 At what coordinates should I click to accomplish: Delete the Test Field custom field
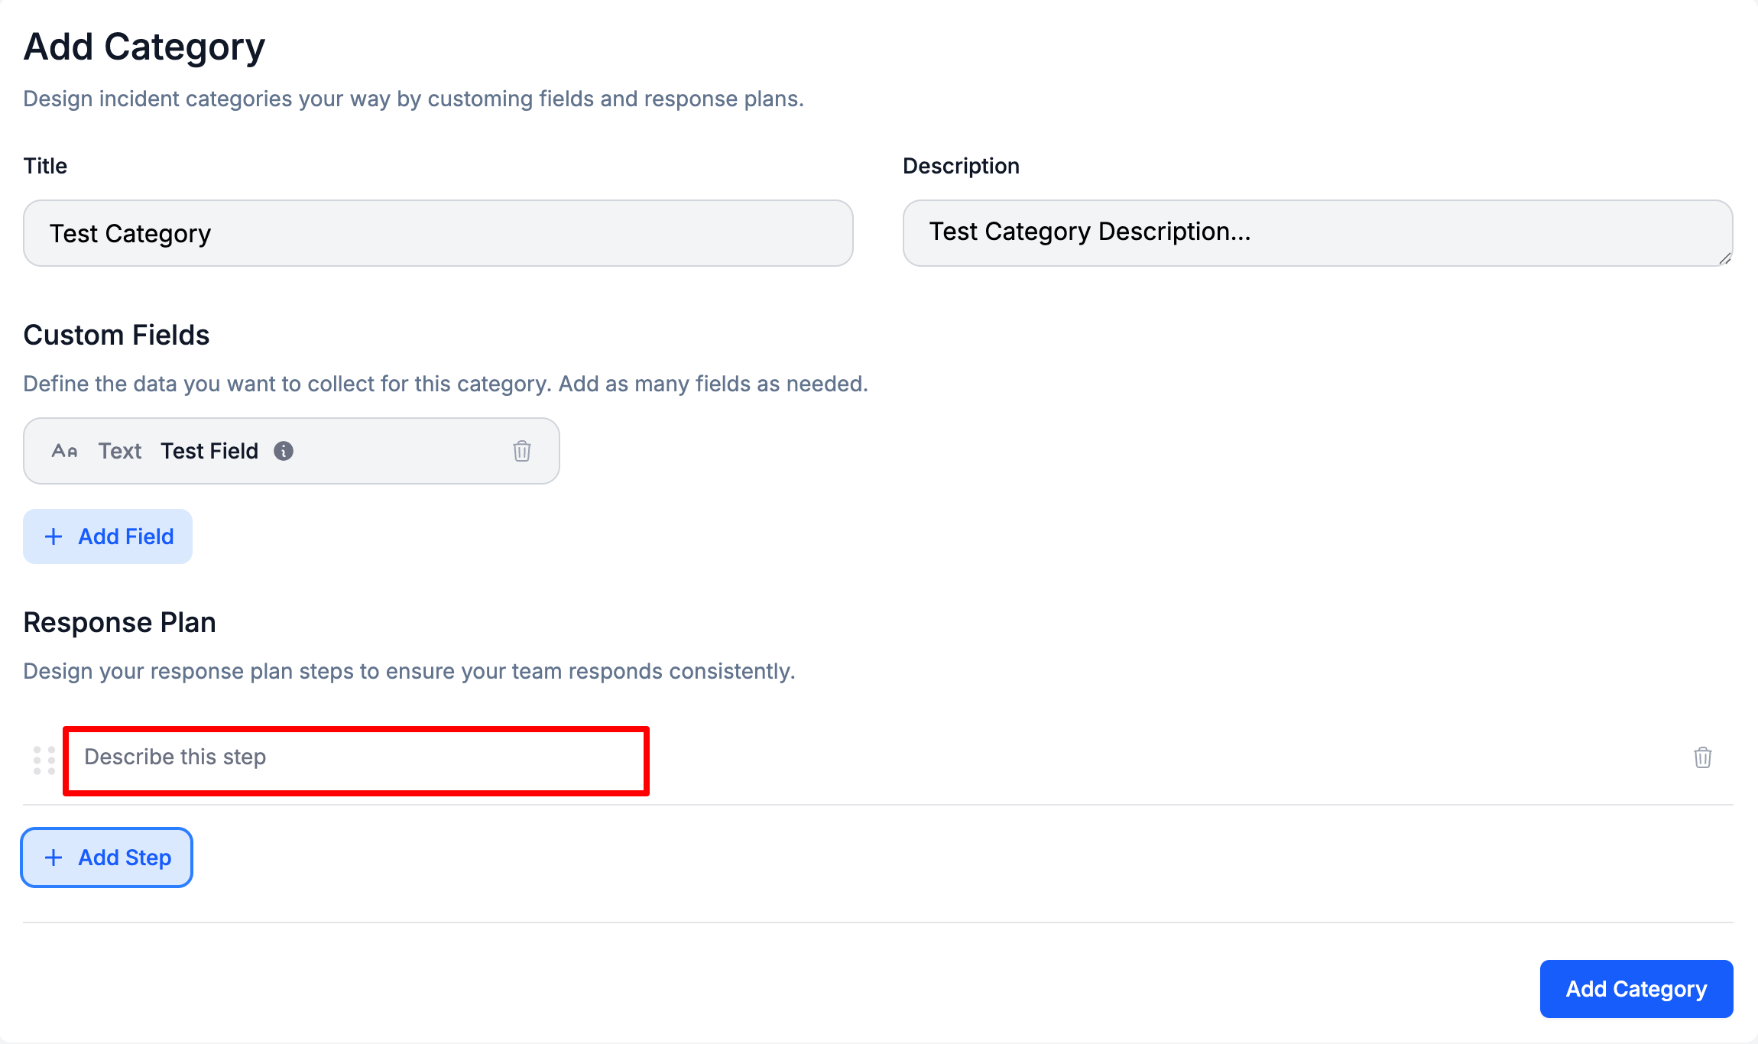tap(521, 451)
